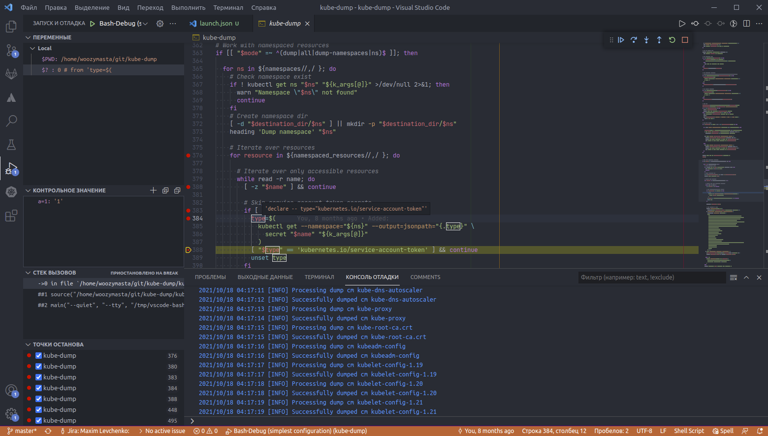Screen dimensions: 768x436
Task: Open the Bash-Debug configuration dropdown
Action: click(x=124, y=23)
